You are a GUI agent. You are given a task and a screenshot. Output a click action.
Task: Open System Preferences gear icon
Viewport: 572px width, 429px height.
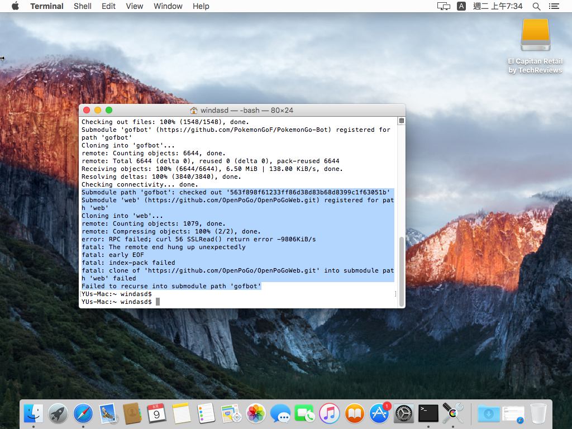coord(403,413)
